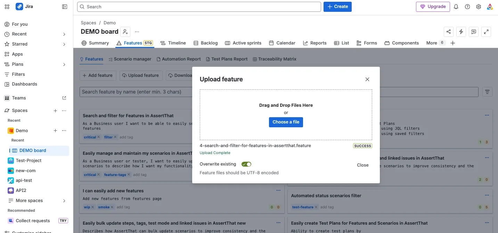This screenshot has height=233, width=498.
Task: Click the add people icon next to DEMO board
Action: click(x=125, y=32)
